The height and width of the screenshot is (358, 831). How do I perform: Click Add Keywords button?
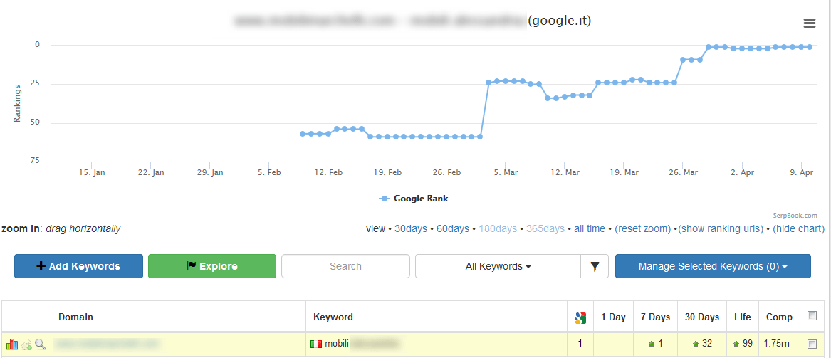(x=78, y=266)
